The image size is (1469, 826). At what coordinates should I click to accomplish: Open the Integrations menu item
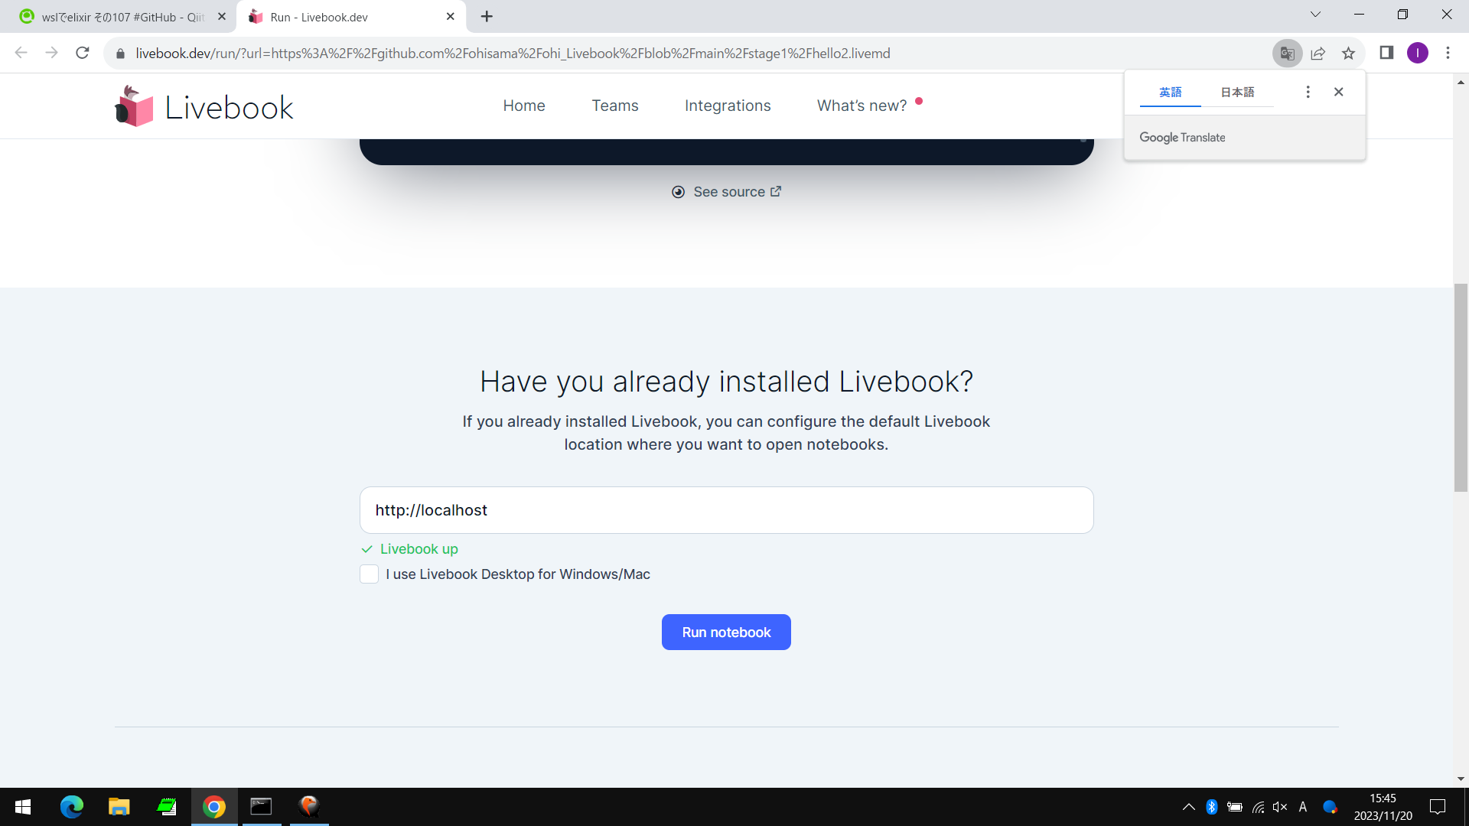click(x=727, y=106)
